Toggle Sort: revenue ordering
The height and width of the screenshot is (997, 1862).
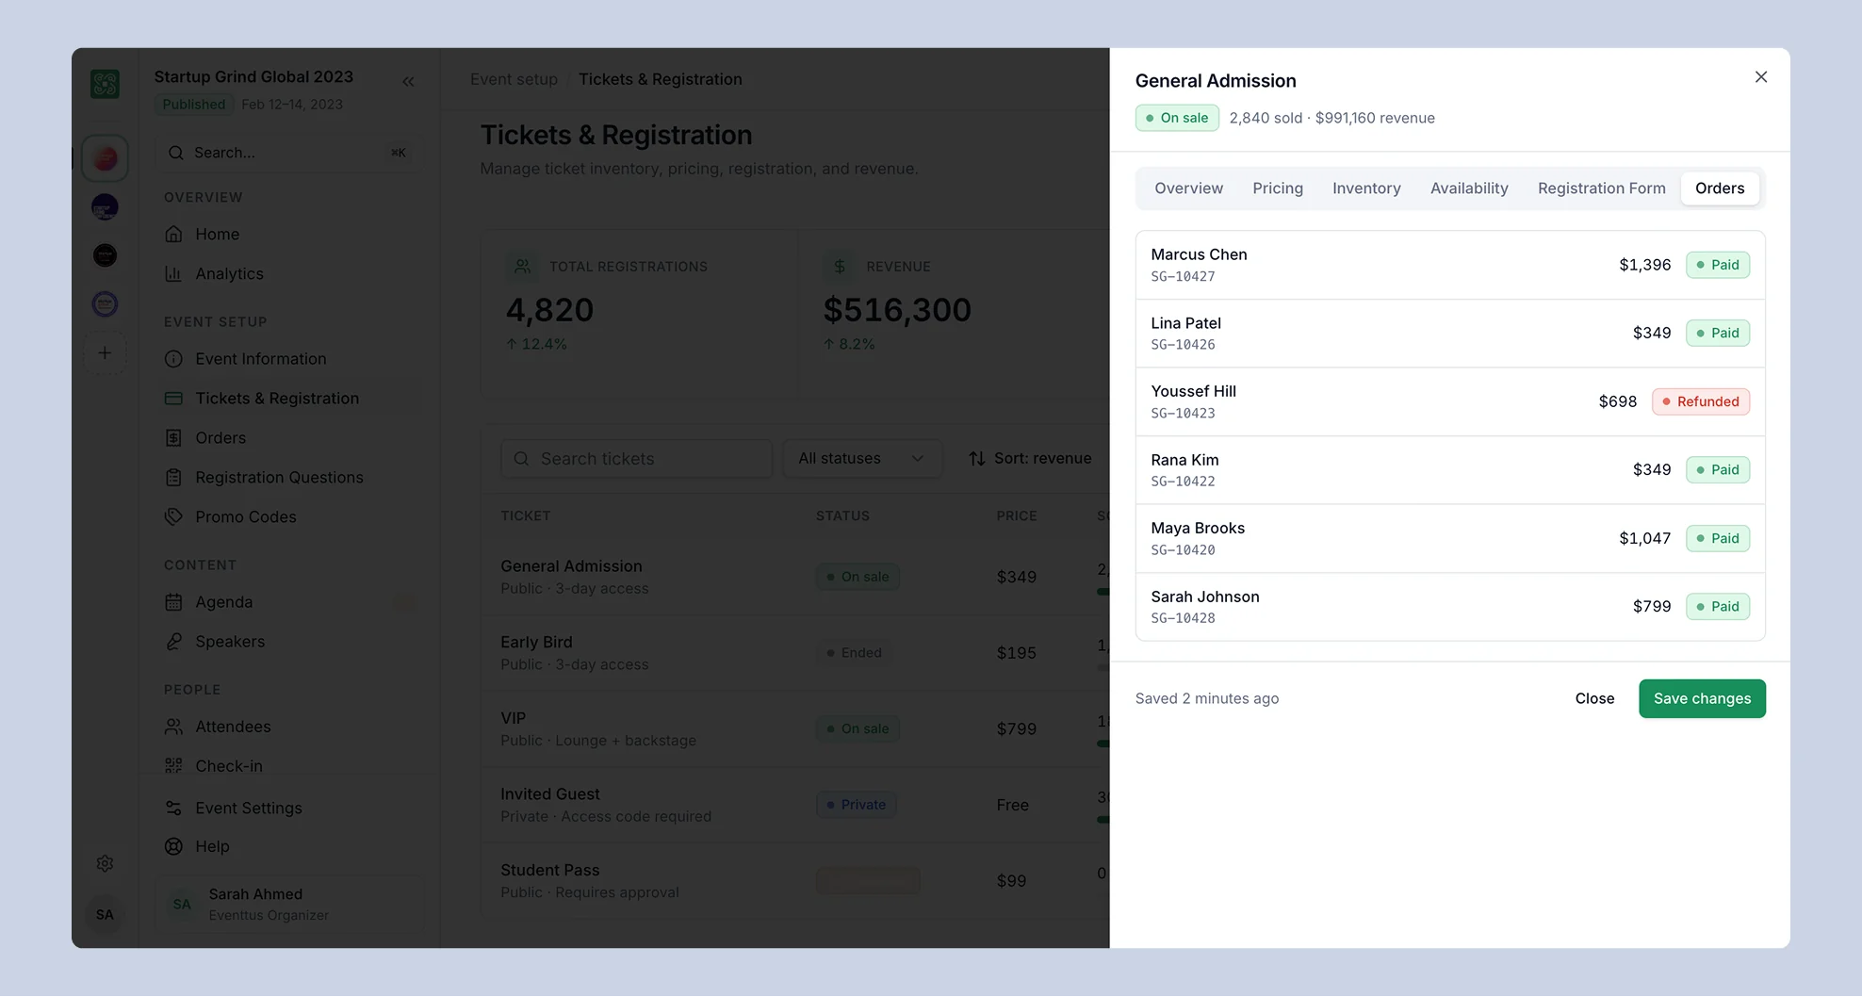point(1030,459)
